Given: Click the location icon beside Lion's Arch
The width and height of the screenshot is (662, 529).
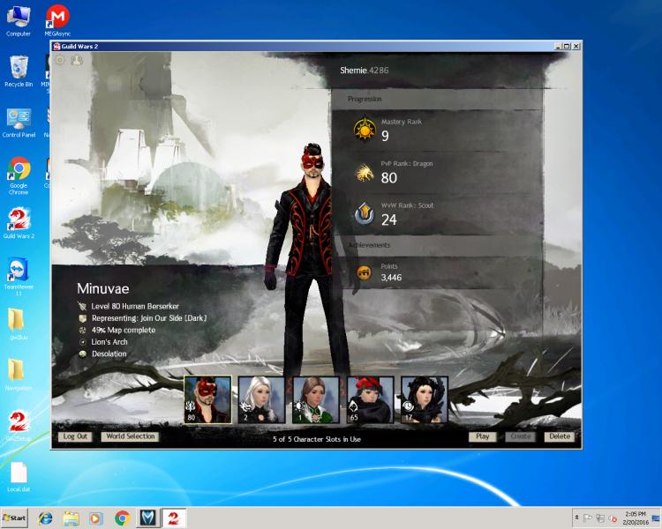Looking at the screenshot, I should coord(83,342).
